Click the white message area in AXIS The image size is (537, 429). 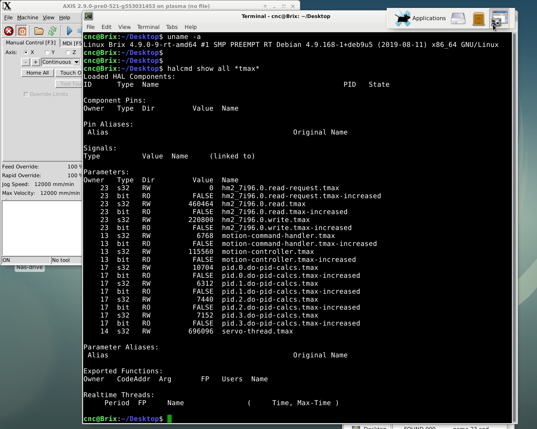(x=42, y=228)
